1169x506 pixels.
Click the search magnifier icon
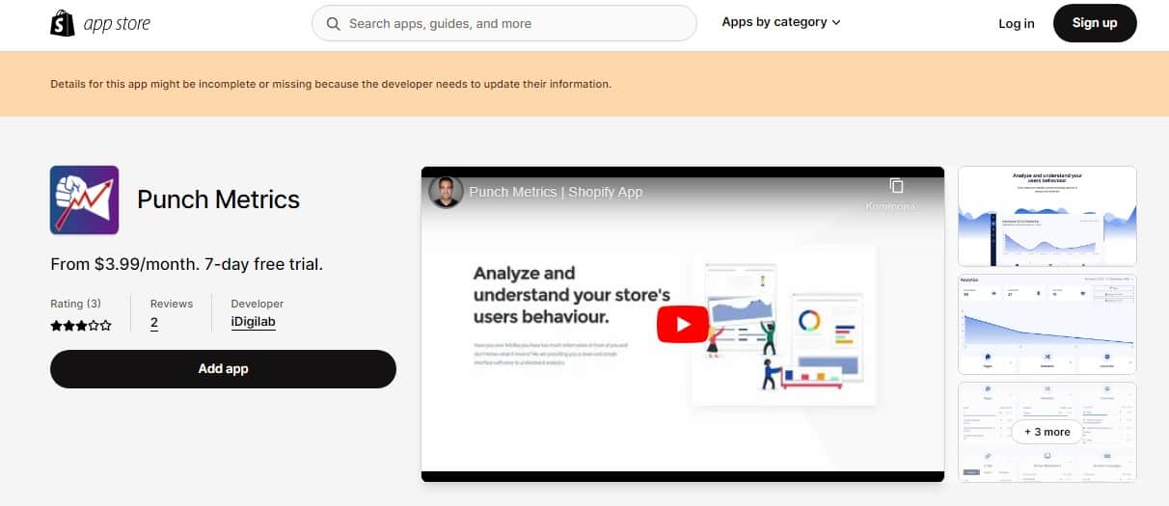334,23
